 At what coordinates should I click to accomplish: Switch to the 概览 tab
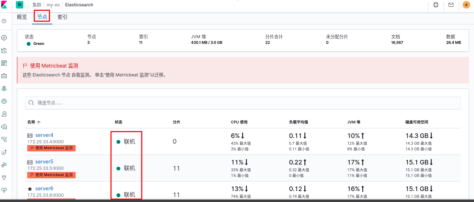tap(22, 17)
